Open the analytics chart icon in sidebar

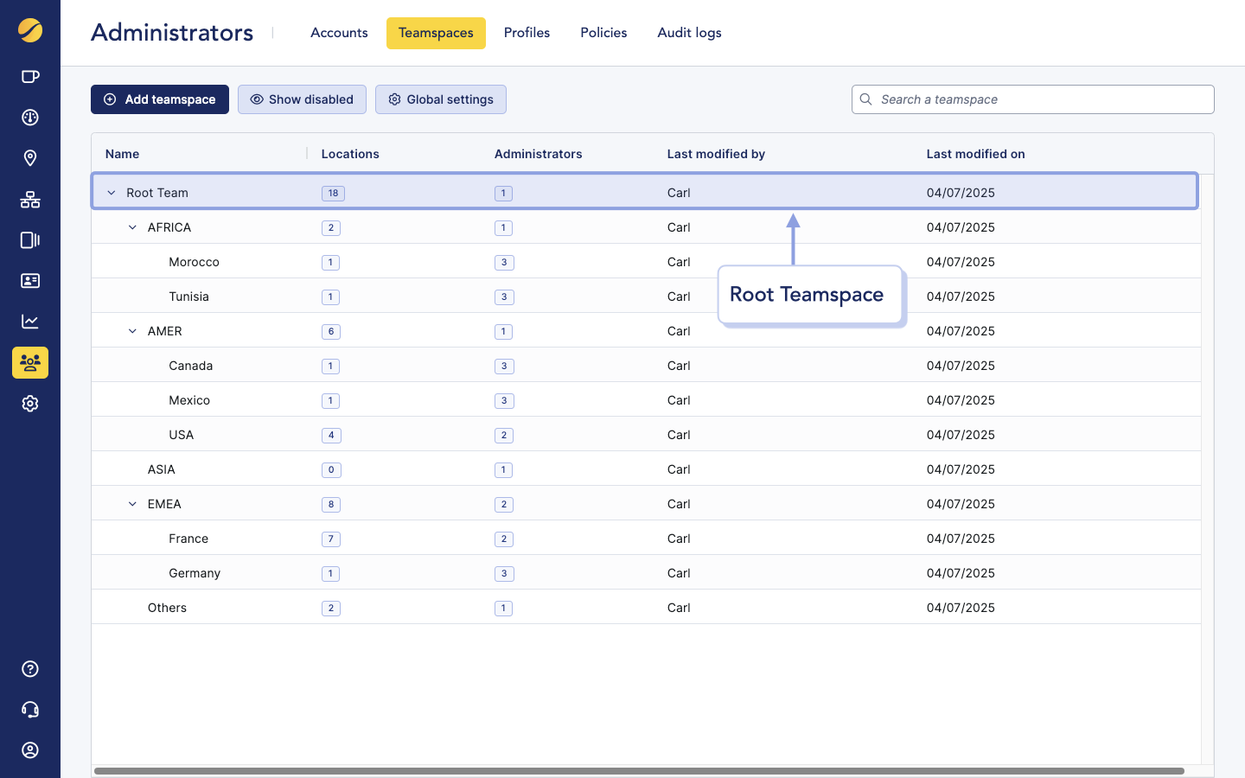30,321
